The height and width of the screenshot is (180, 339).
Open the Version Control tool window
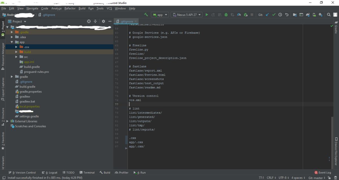tap(22, 172)
